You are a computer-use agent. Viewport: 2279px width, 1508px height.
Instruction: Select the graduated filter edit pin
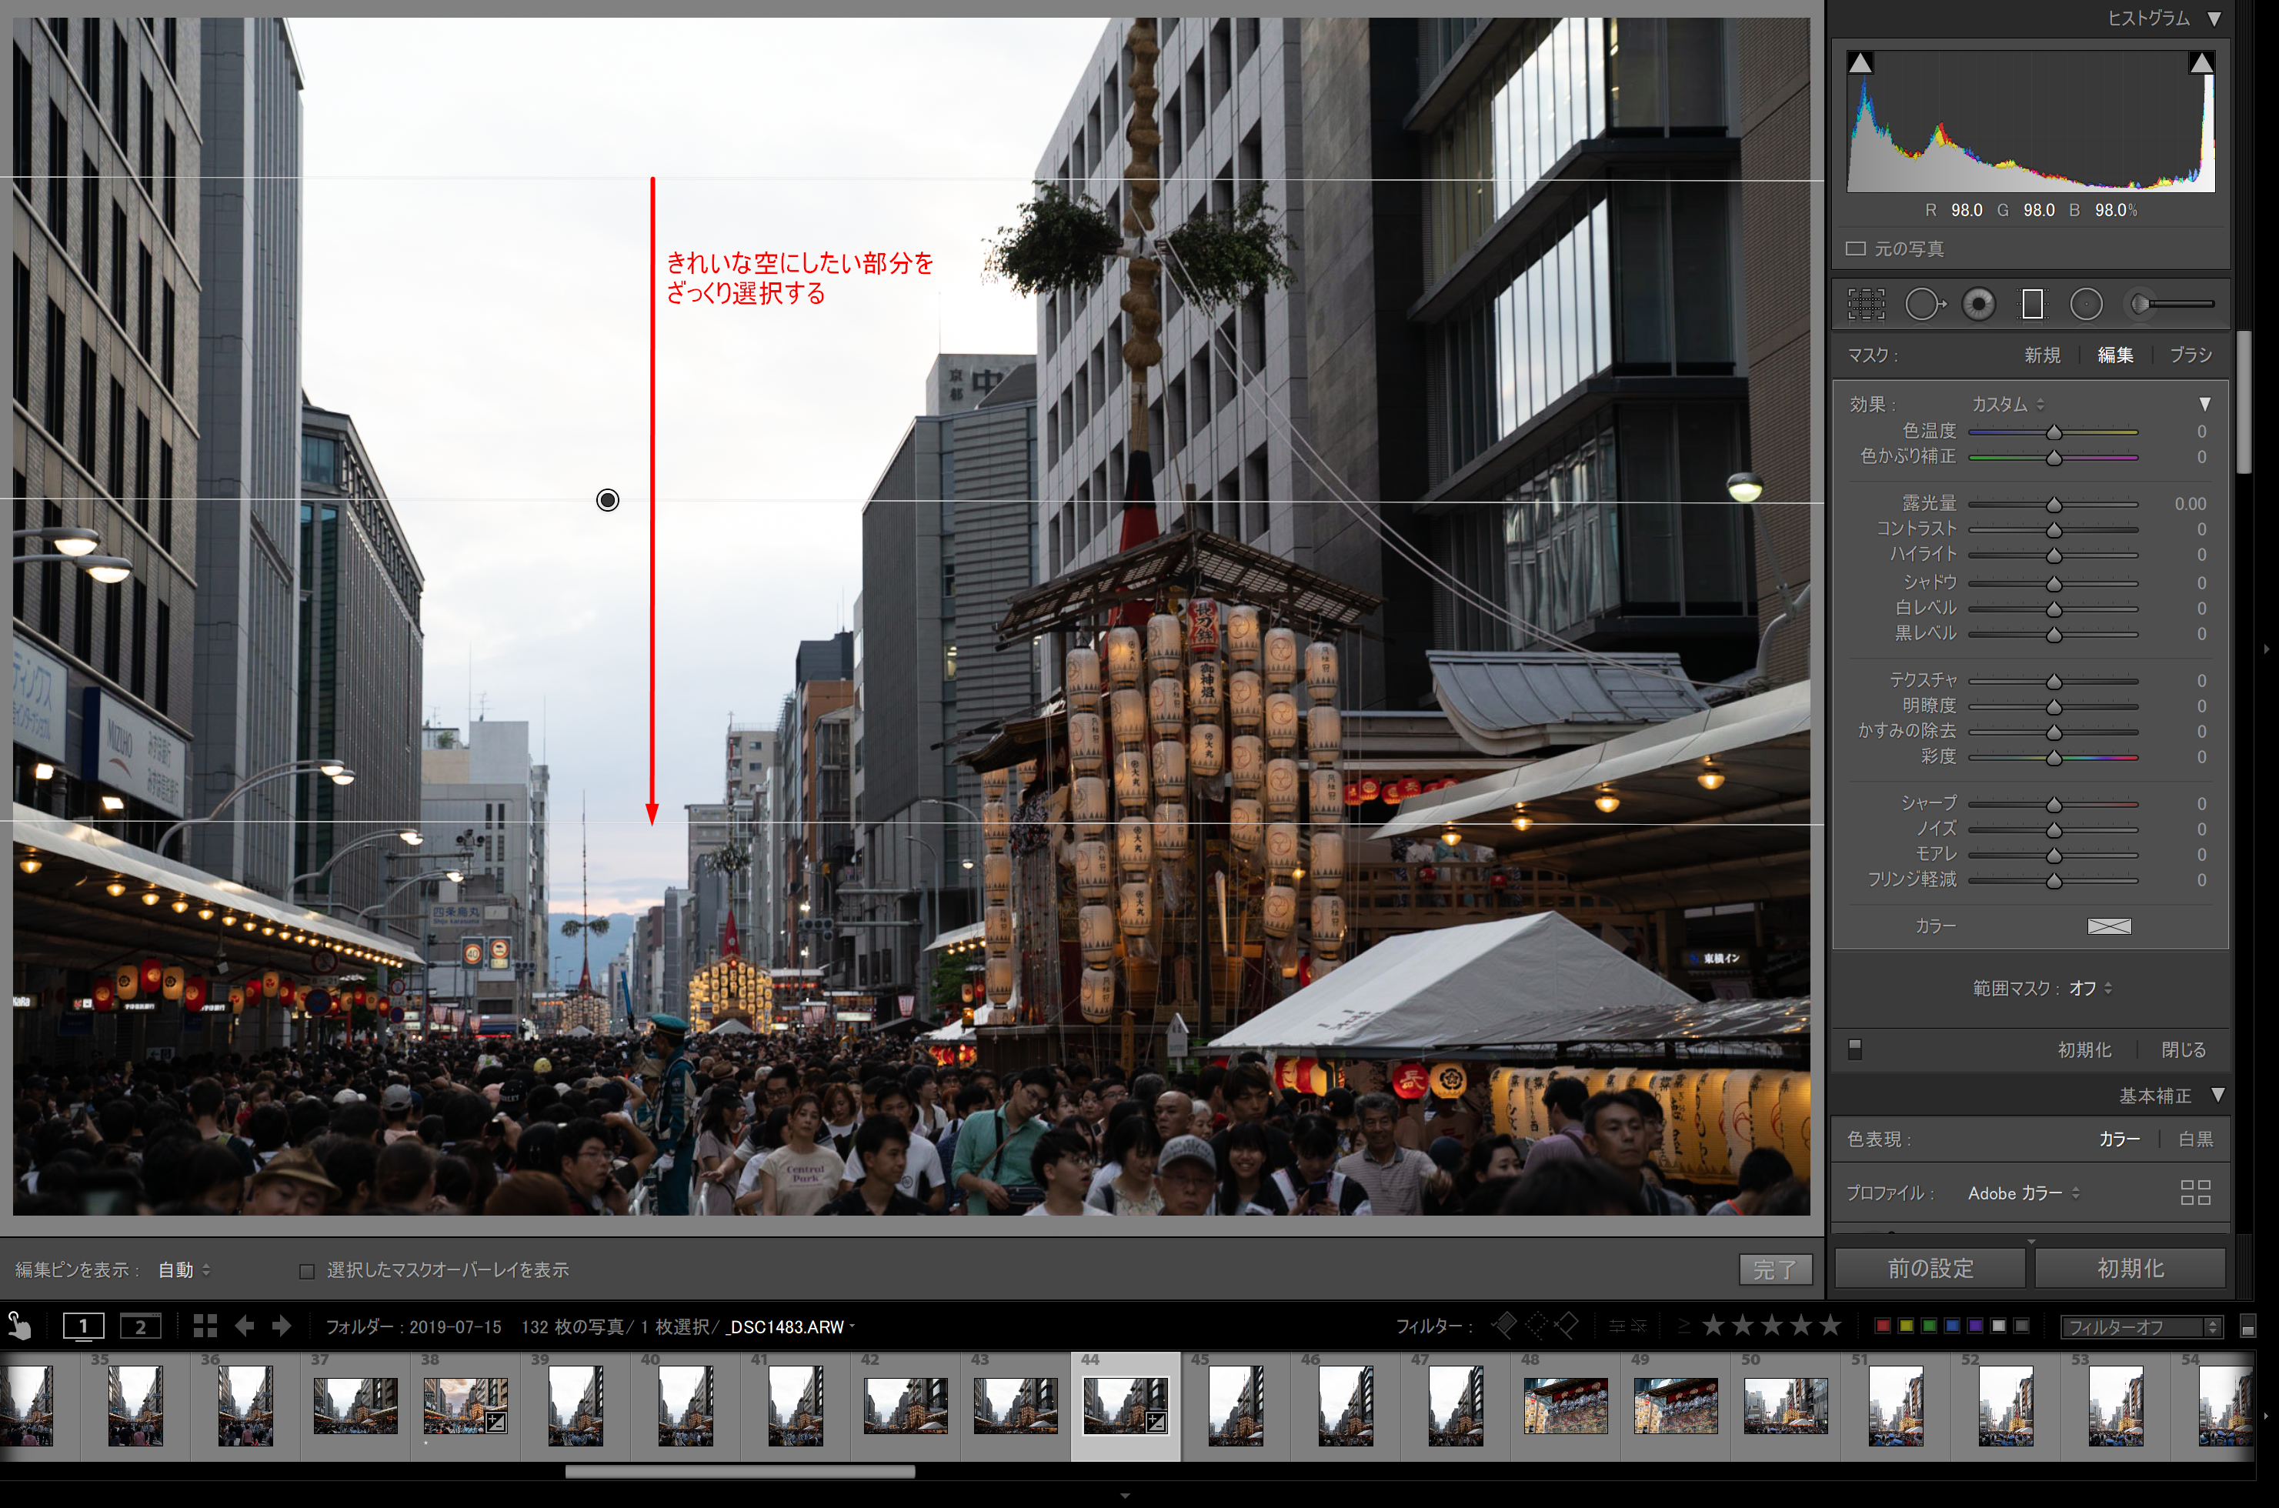pyautogui.click(x=608, y=500)
